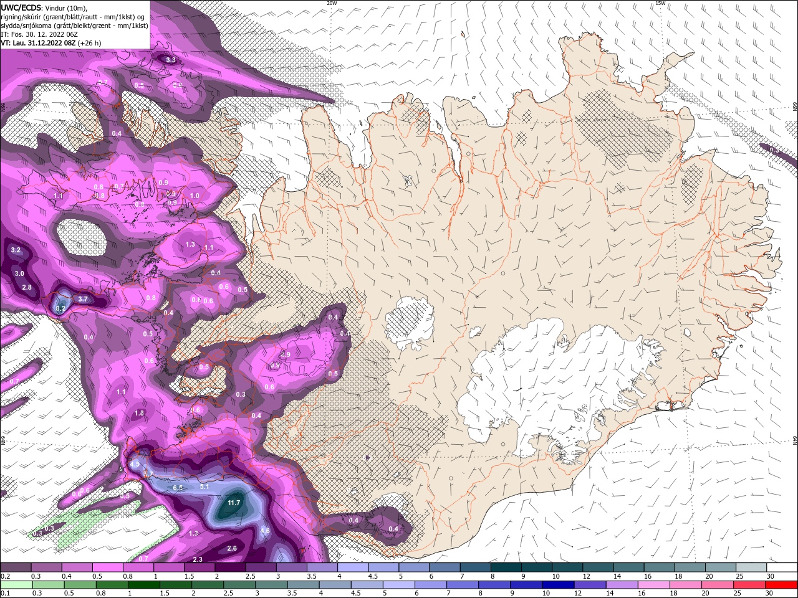Click the 2.8 value label
The height and width of the screenshot is (598, 798).
click(27, 287)
